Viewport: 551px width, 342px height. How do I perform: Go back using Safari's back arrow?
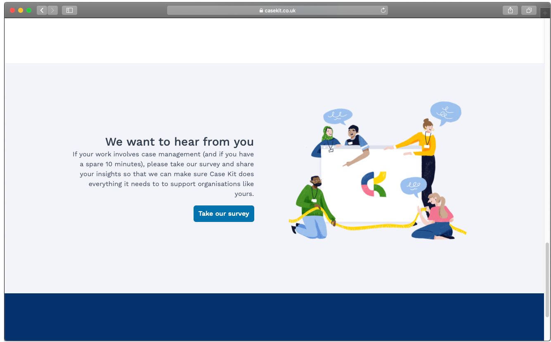[42, 10]
